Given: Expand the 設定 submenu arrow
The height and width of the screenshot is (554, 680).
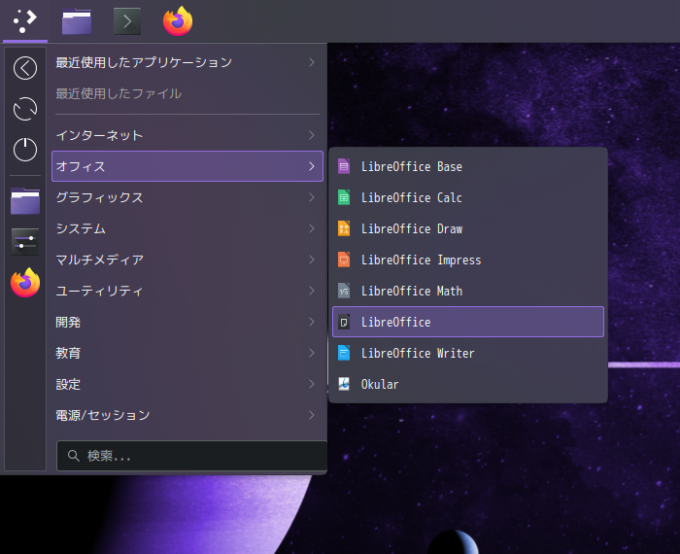Looking at the screenshot, I should tap(312, 384).
